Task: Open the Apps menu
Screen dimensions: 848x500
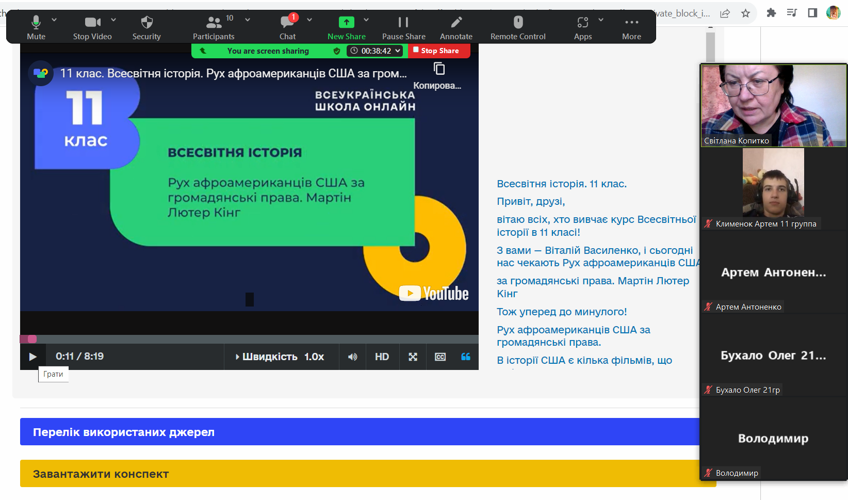Action: pyautogui.click(x=583, y=27)
